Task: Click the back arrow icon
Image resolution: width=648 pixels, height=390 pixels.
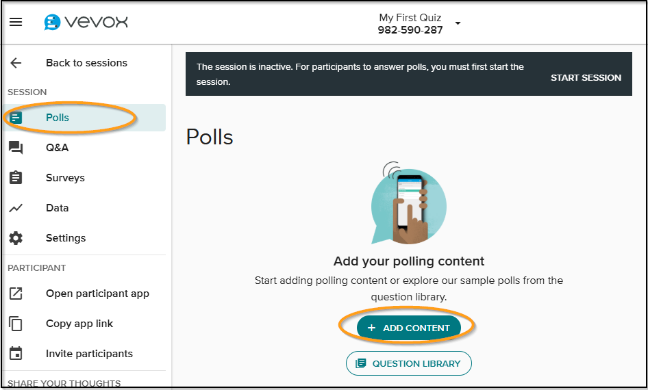Action: point(16,63)
